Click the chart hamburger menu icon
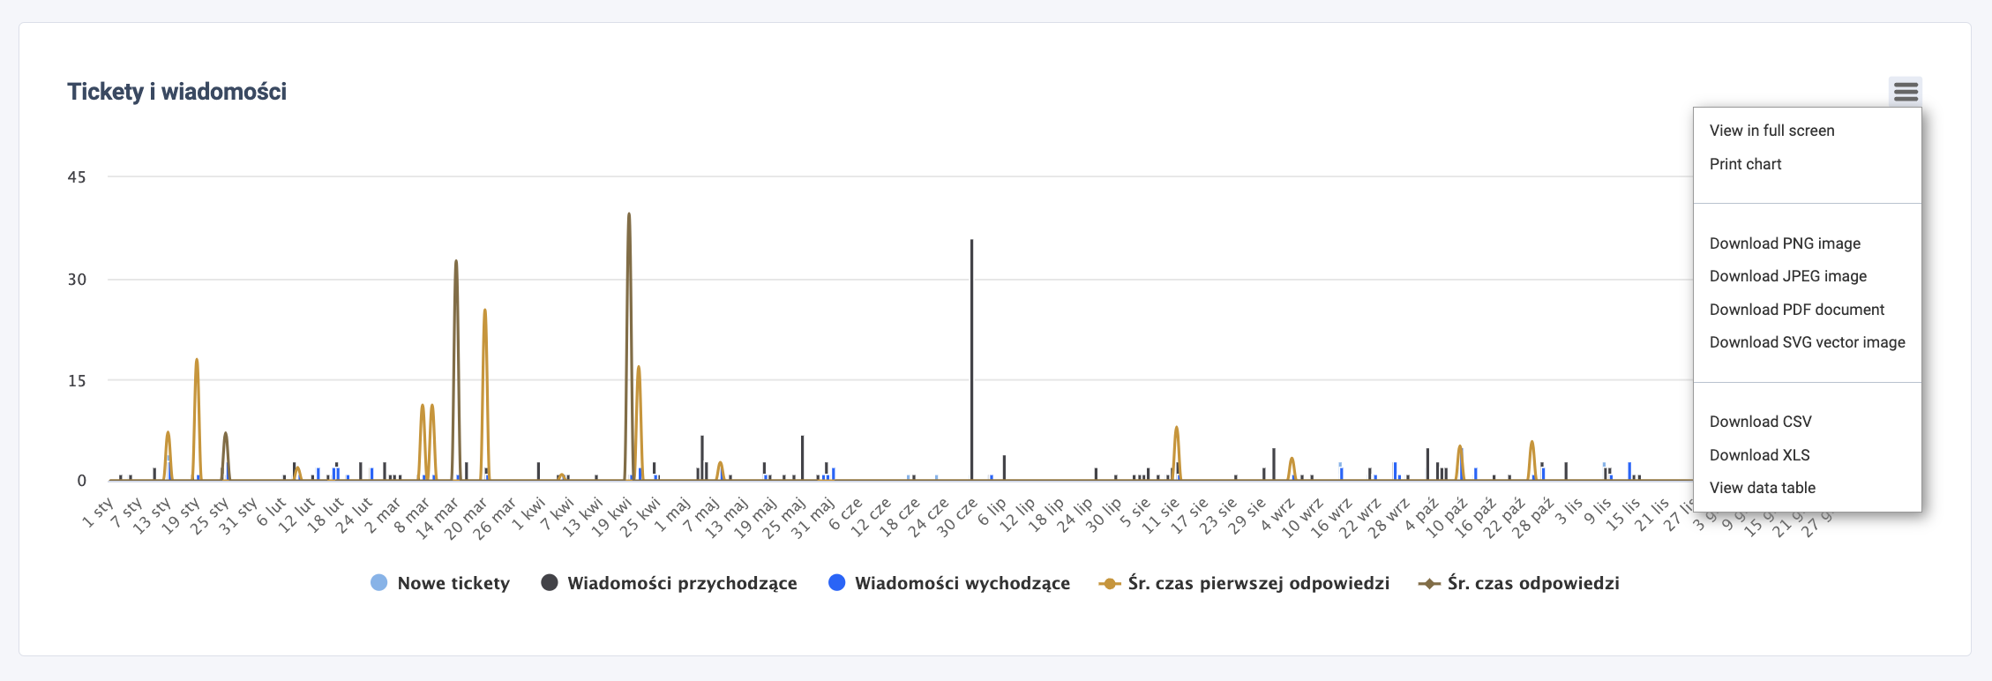The width and height of the screenshot is (1992, 681). click(1906, 92)
